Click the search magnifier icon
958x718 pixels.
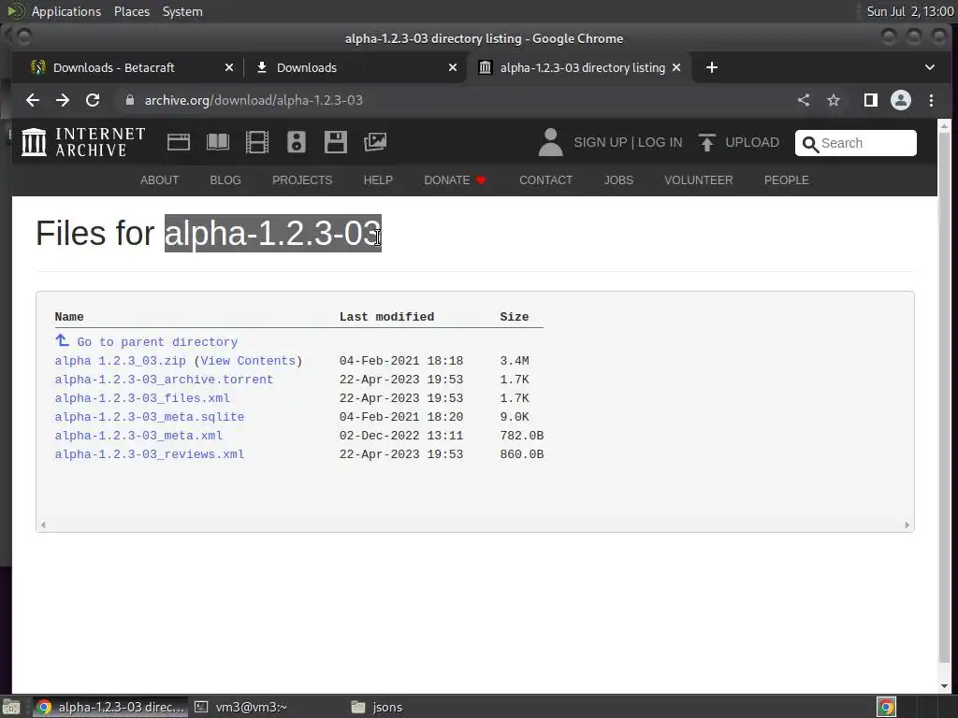point(810,144)
